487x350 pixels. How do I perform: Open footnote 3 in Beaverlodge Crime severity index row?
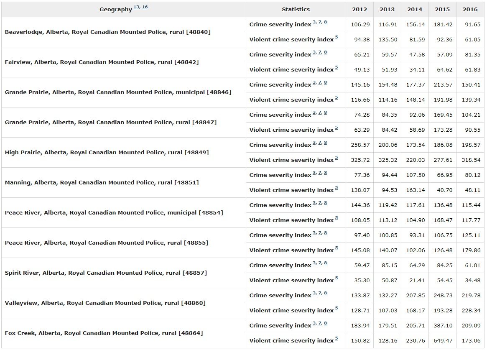tap(314, 22)
